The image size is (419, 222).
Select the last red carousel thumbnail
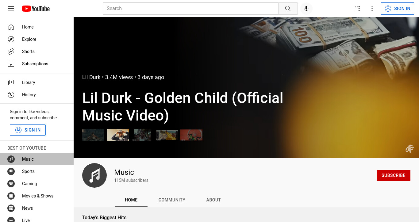pos(191,135)
